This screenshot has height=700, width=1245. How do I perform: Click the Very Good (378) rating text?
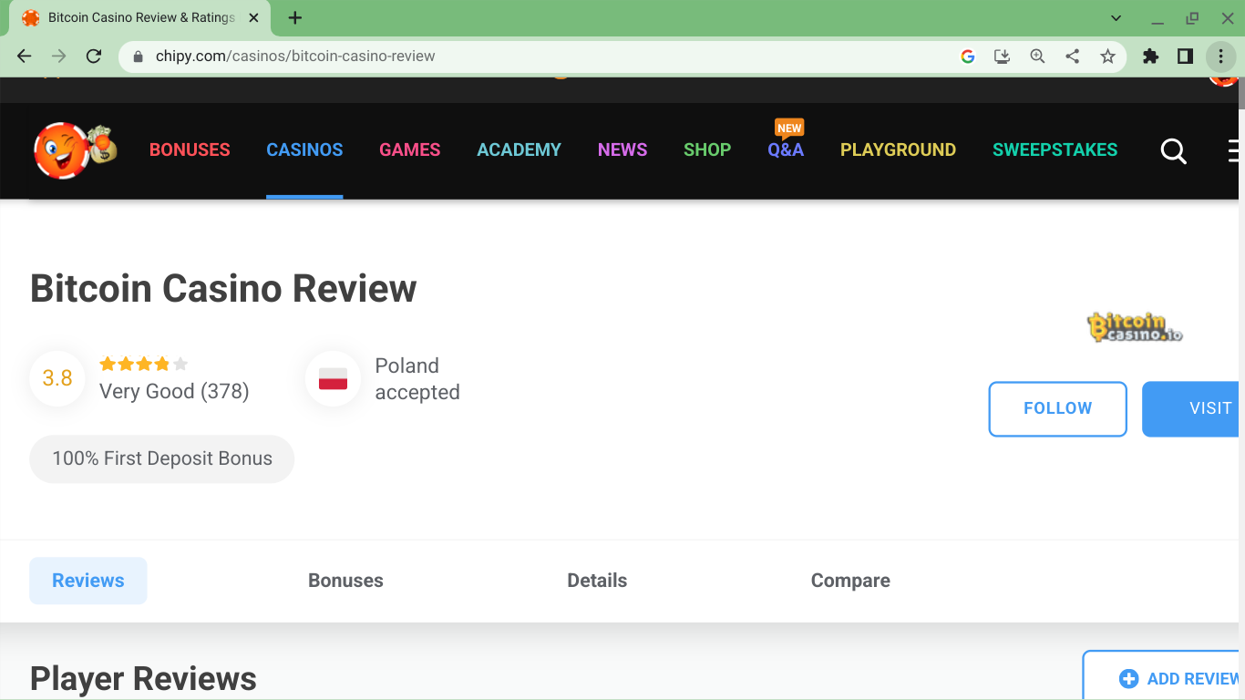point(174,391)
